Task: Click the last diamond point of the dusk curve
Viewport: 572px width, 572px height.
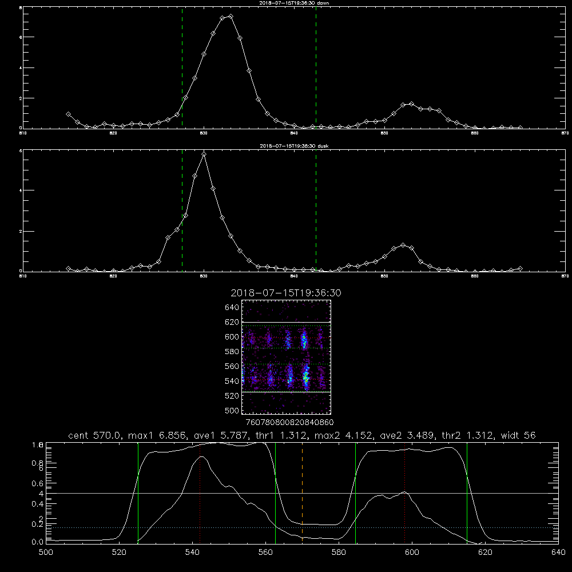Action: click(520, 268)
